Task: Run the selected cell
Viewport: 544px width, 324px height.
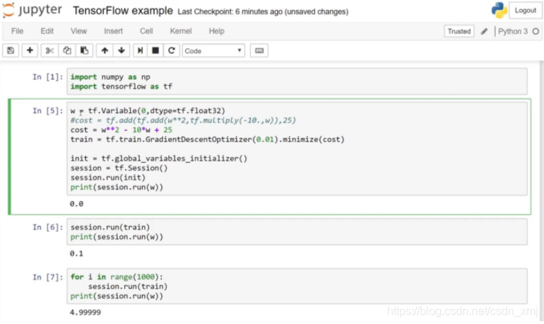Action: (140, 50)
